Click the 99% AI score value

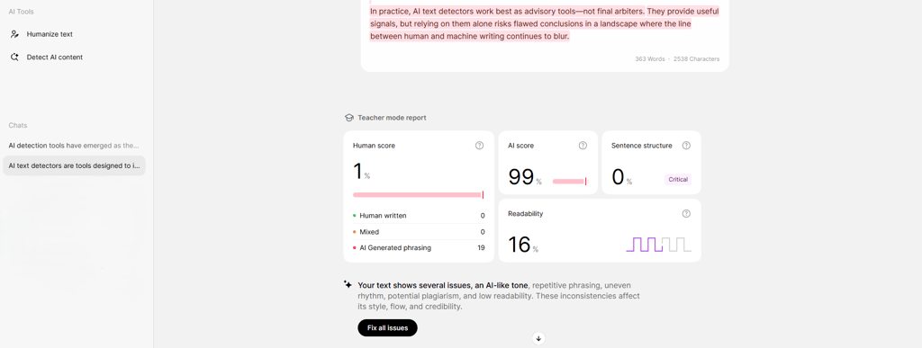click(525, 176)
